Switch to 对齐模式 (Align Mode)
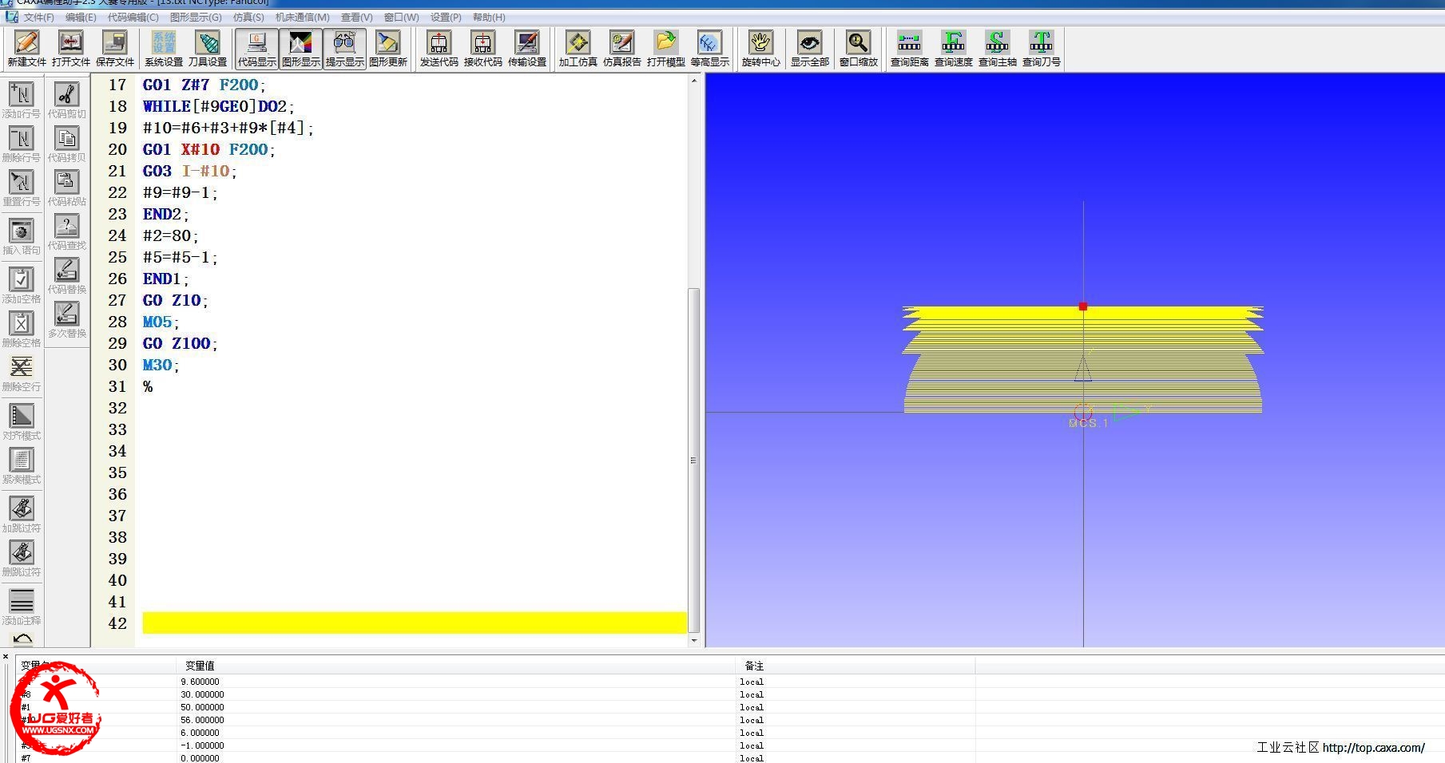1445x763 pixels. coord(22,421)
